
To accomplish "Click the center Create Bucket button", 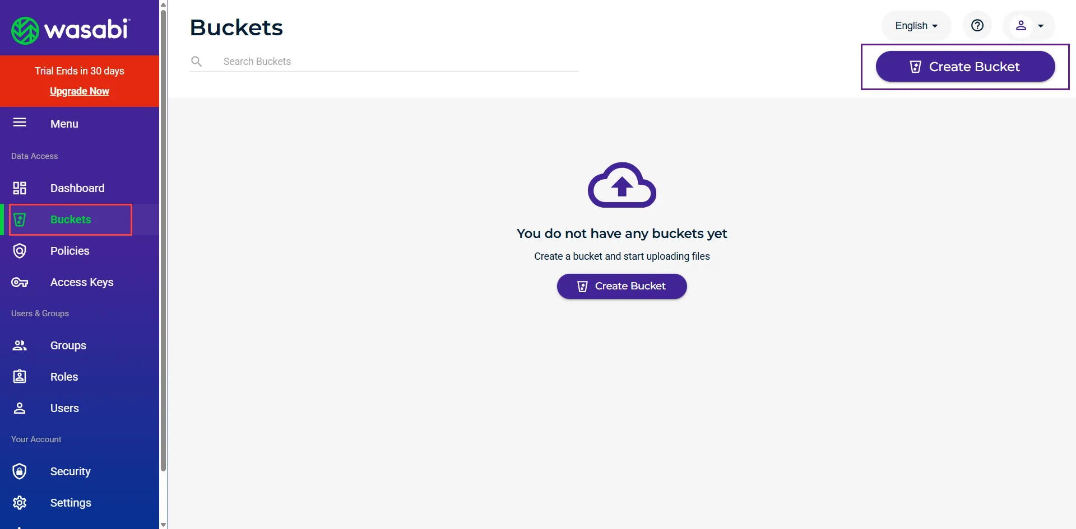I will click(x=622, y=286).
